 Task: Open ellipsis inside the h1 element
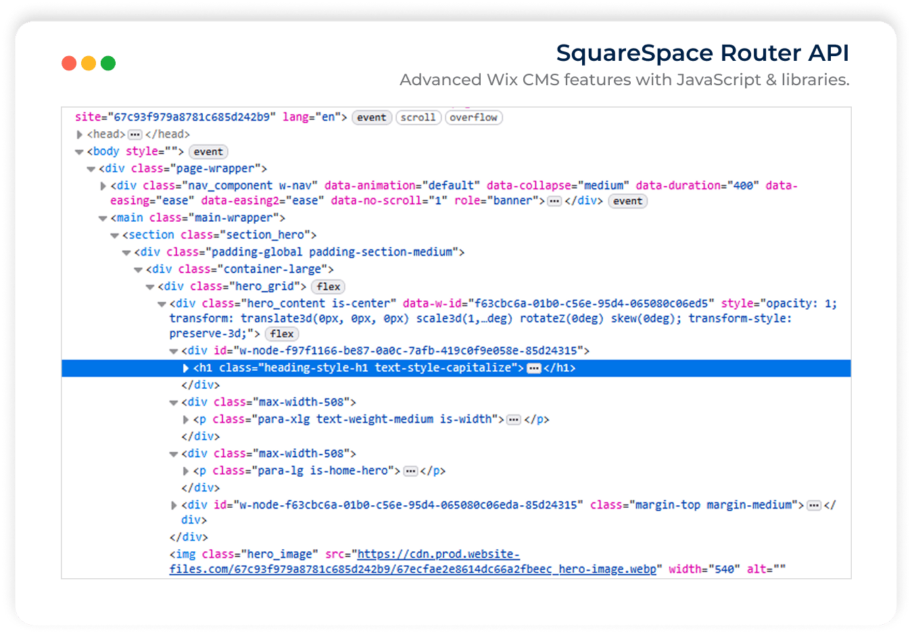(x=534, y=369)
